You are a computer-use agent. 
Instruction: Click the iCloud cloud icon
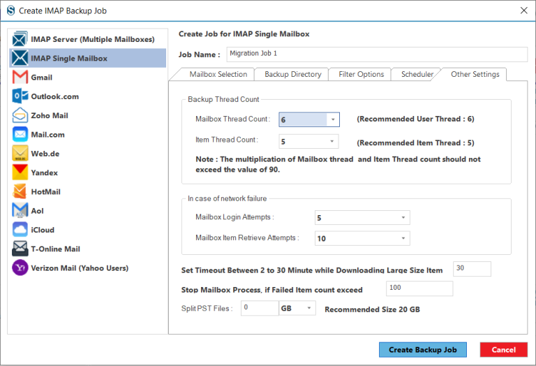(20, 230)
